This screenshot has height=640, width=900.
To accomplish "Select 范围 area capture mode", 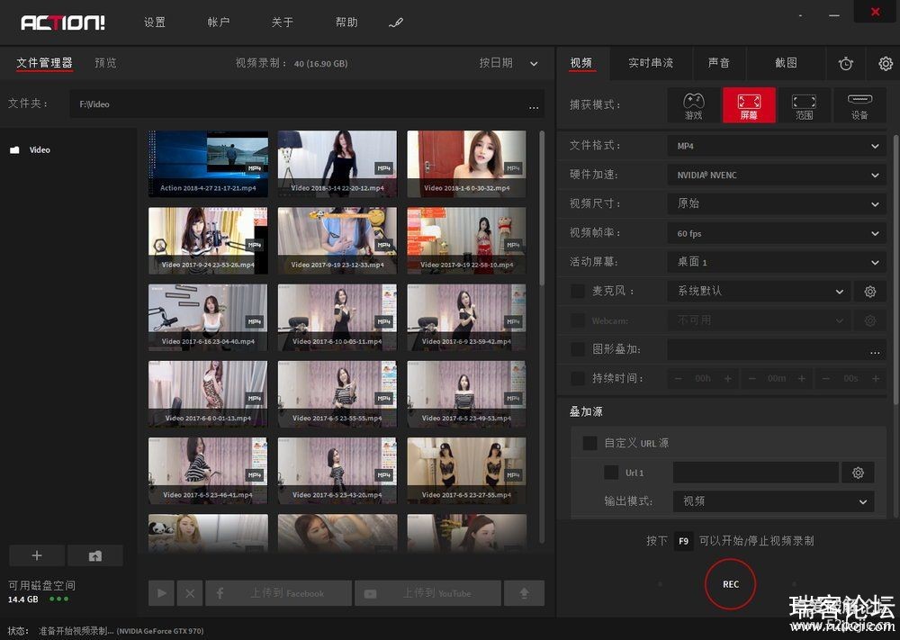I will coord(804,105).
